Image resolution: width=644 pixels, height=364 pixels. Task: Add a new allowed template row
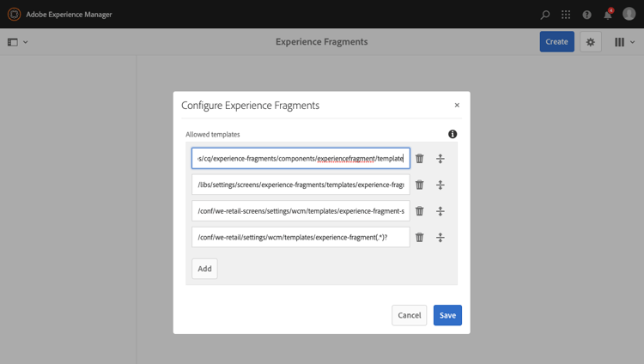tap(204, 269)
